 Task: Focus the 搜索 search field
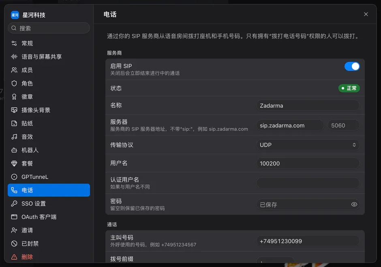(49, 28)
